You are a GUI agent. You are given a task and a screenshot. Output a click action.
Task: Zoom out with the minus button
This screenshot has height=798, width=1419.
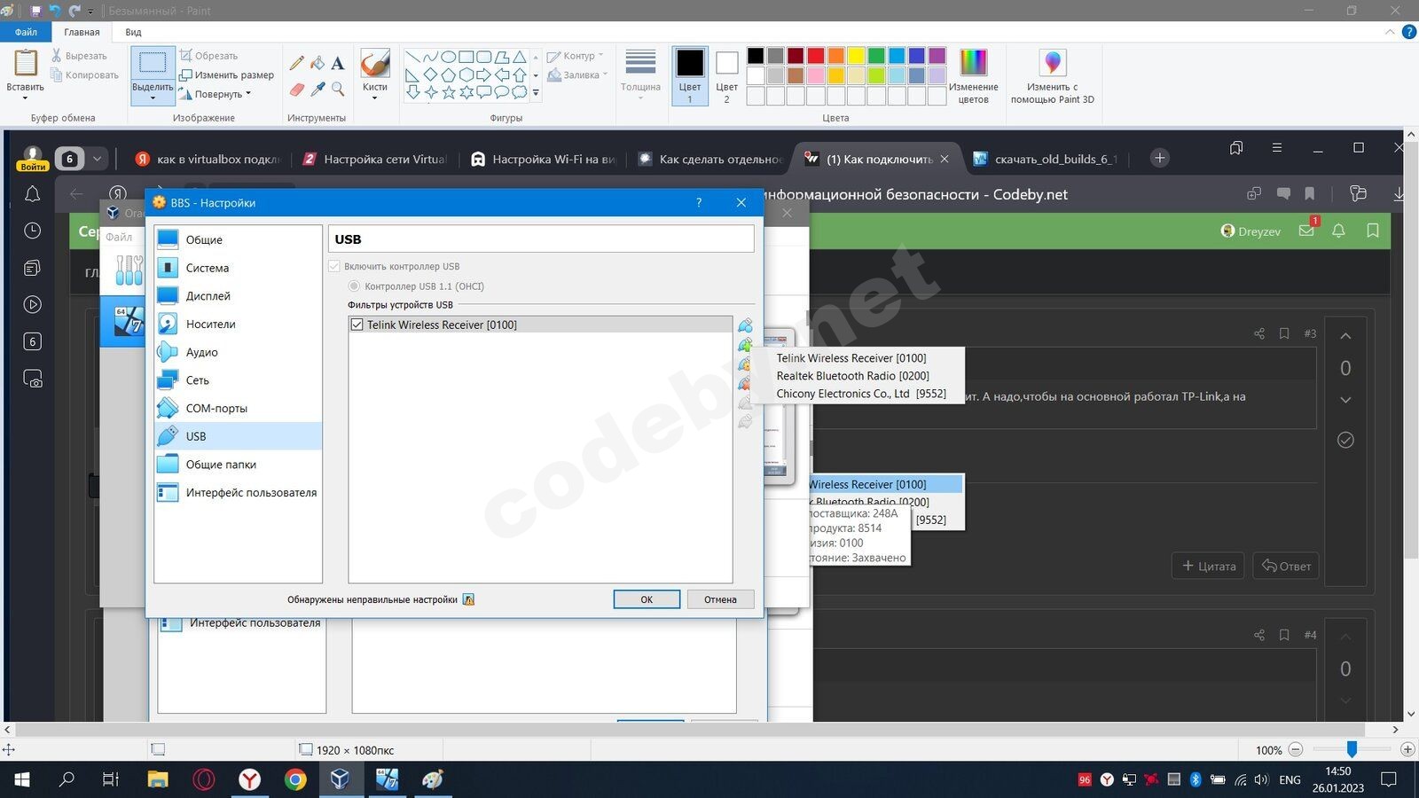coord(1295,750)
